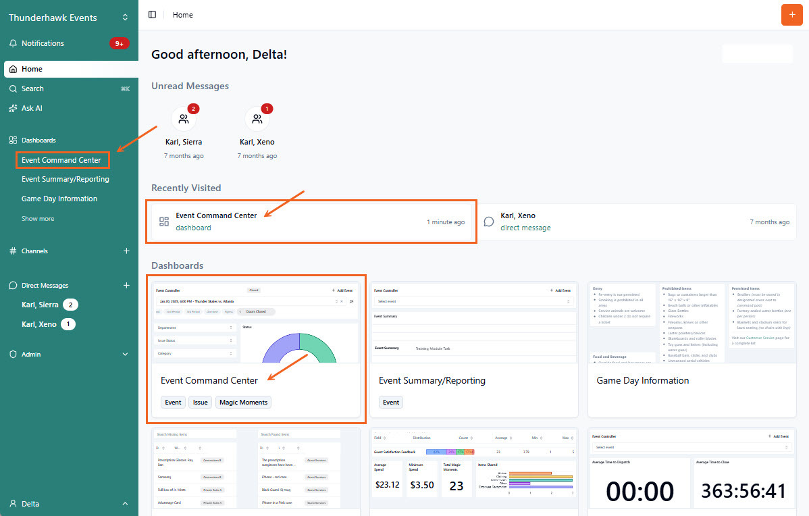This screenshot has height=516, width=809.
Task: Click the Delta user profile icon
Action: (13, 504)
